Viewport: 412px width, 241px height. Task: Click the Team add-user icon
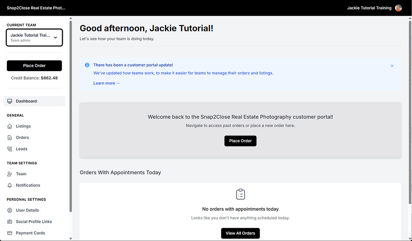[x=10, y=174]
